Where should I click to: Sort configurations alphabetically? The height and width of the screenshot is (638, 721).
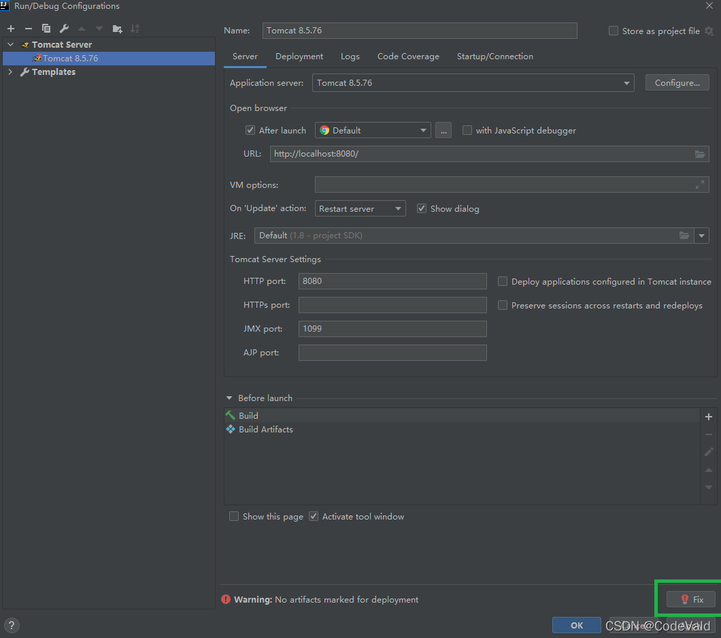(135, 29)
